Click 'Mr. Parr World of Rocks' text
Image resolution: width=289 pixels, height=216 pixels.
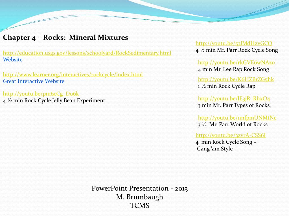coord(238,124)
